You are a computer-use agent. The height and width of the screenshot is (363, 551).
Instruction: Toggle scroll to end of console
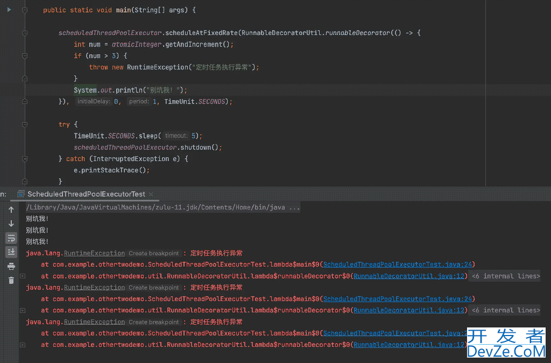(x=11, y=252)
